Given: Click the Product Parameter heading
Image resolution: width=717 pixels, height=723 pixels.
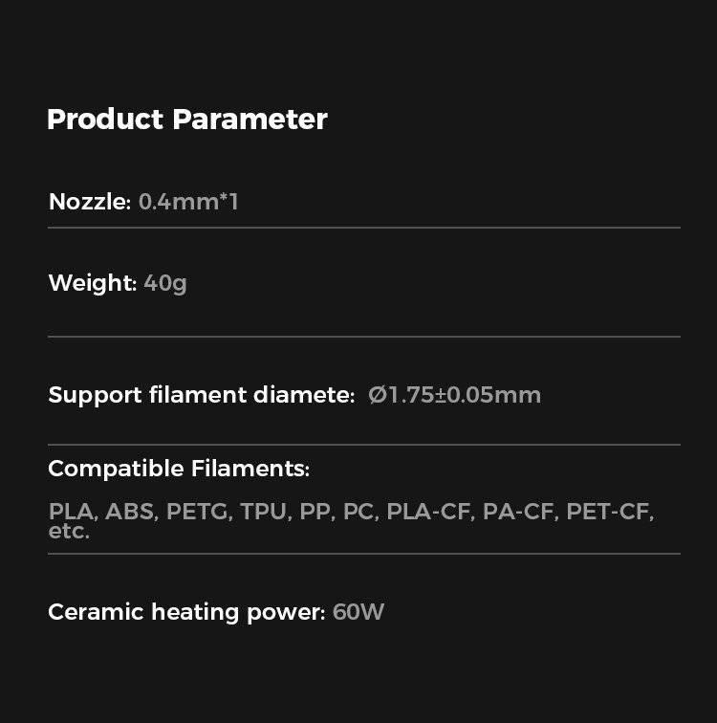Looking at the screenshot, I should click(x=187, y=120).
